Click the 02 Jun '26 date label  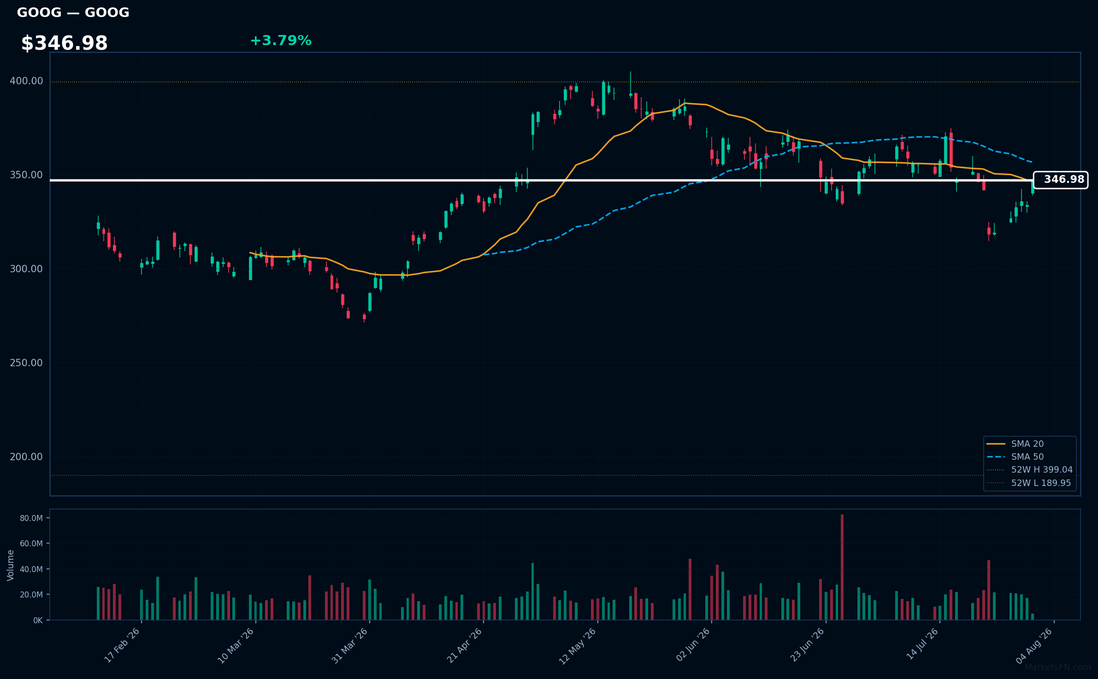tap(693, 645)
